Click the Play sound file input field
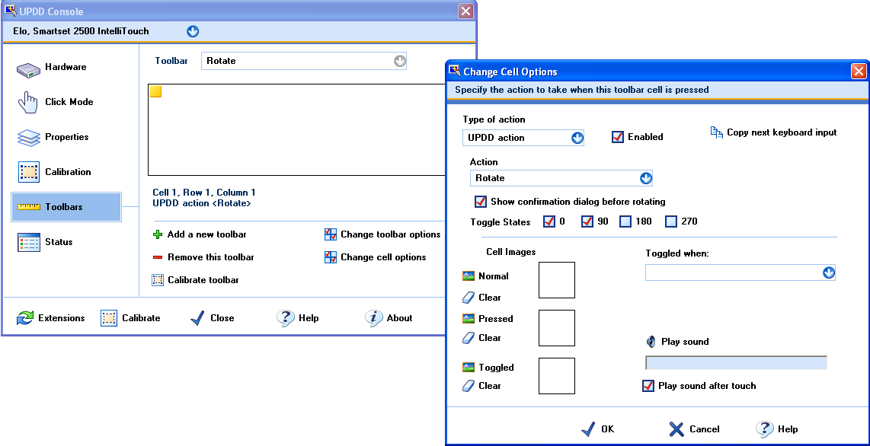 [x=736, y=363]
